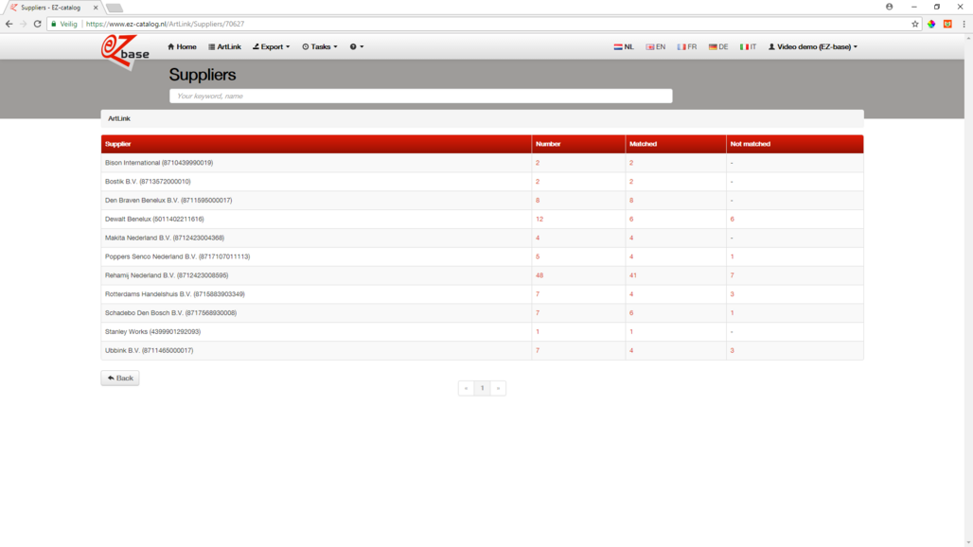Select Dewalt Benelux supplier name
Screen dimensions: 973x547
154,219
